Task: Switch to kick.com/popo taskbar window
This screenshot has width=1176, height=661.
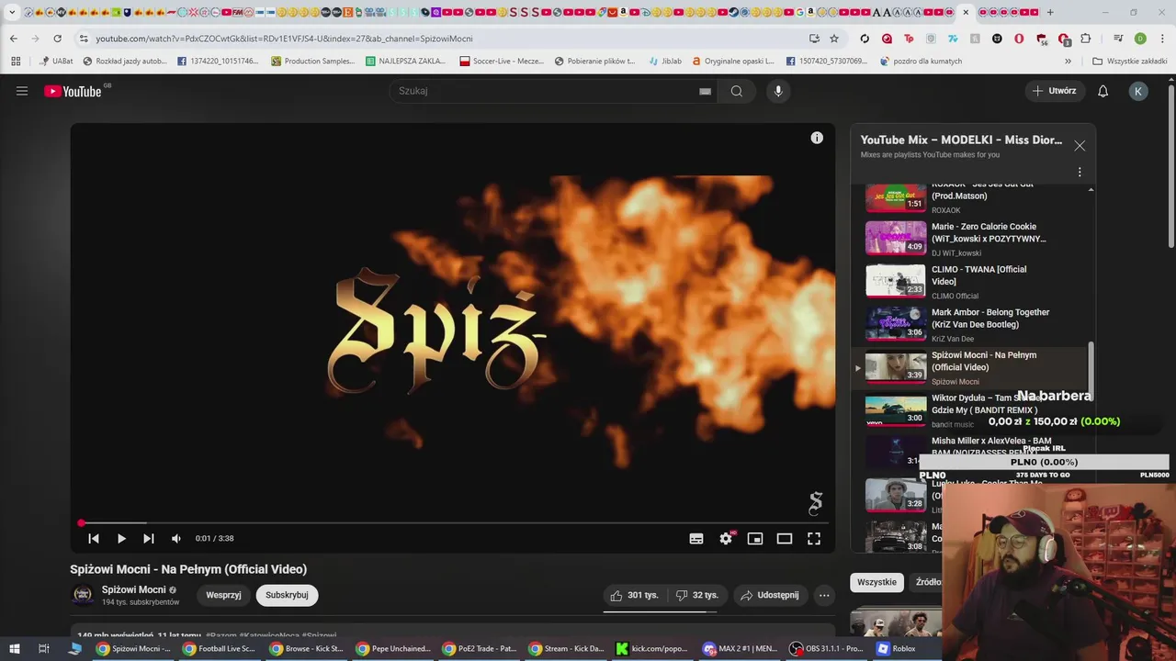Action: click(652, 648)
